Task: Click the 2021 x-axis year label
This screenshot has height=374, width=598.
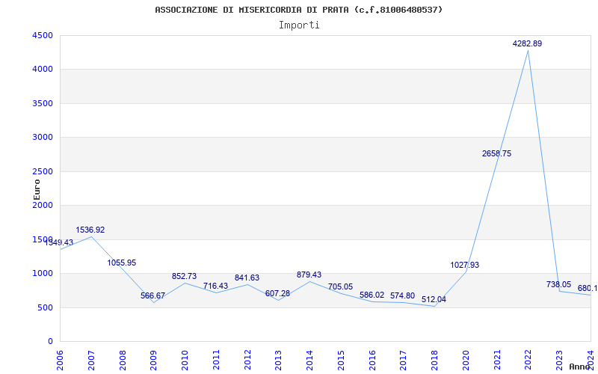Action: [x=497, y=361]
